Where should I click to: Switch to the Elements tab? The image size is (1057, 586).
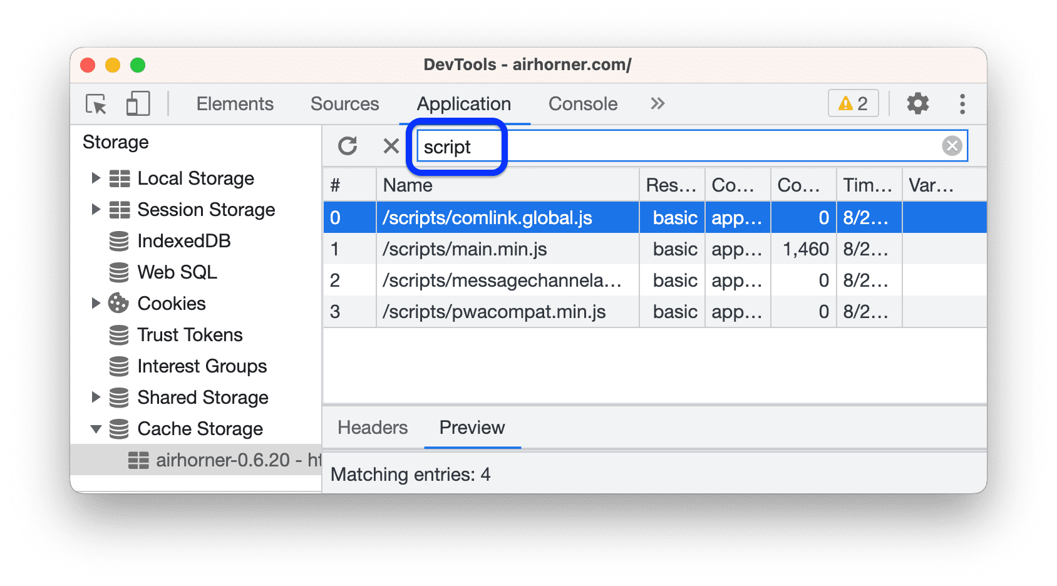tap(234, 103)
